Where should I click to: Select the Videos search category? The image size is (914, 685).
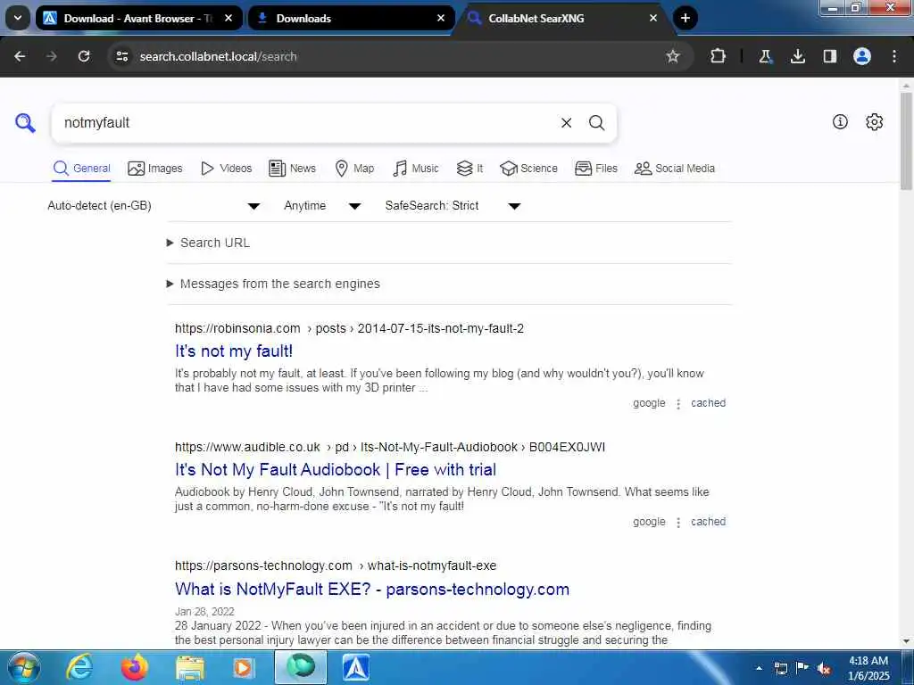tap(226, 169)
